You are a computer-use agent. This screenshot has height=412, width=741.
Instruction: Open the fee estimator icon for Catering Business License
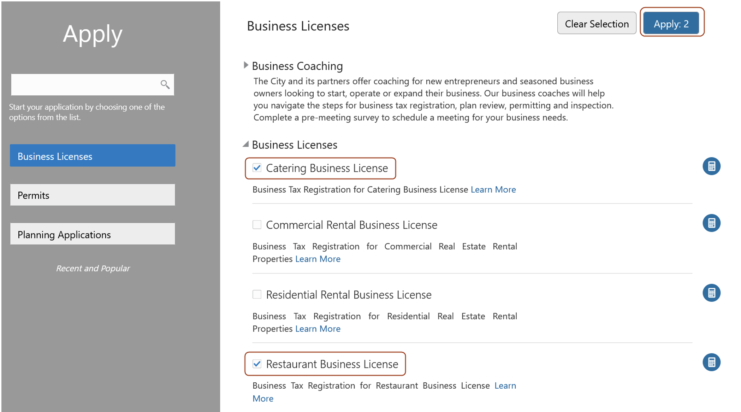point(712,166)
